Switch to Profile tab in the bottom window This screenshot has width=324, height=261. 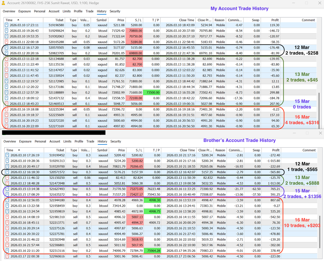[x=79, y=141]
